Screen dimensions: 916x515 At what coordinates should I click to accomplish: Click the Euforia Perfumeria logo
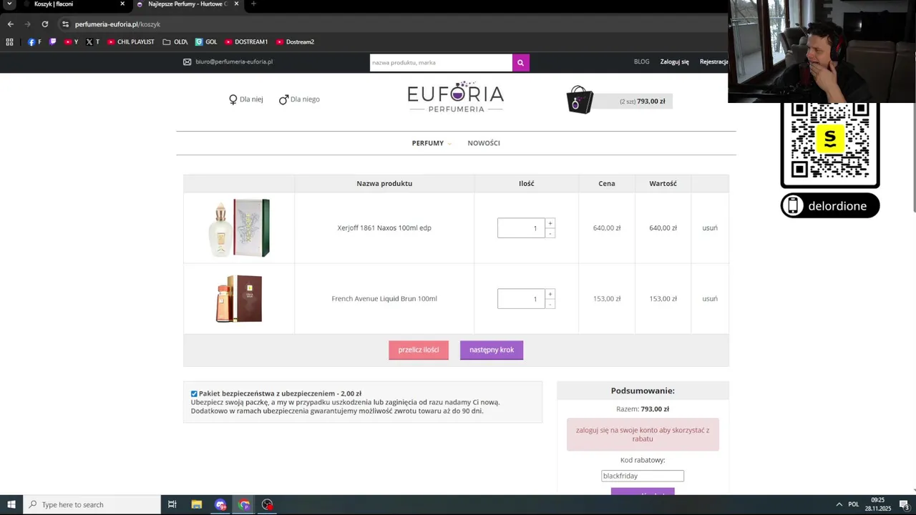tap(456, 98)
